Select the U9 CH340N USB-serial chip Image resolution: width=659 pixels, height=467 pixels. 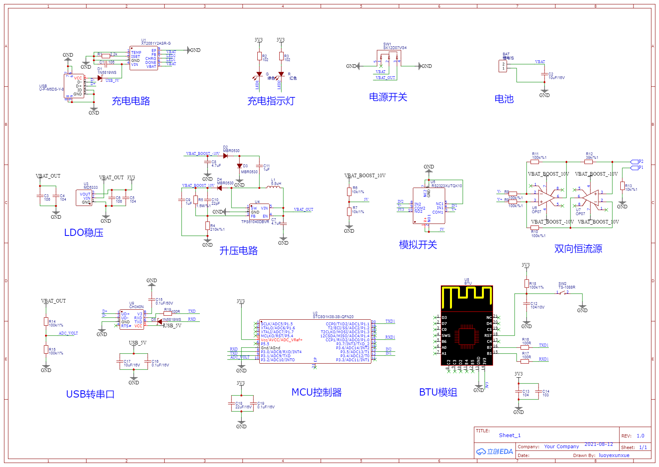pyautogui.click(x=132, y=319)
